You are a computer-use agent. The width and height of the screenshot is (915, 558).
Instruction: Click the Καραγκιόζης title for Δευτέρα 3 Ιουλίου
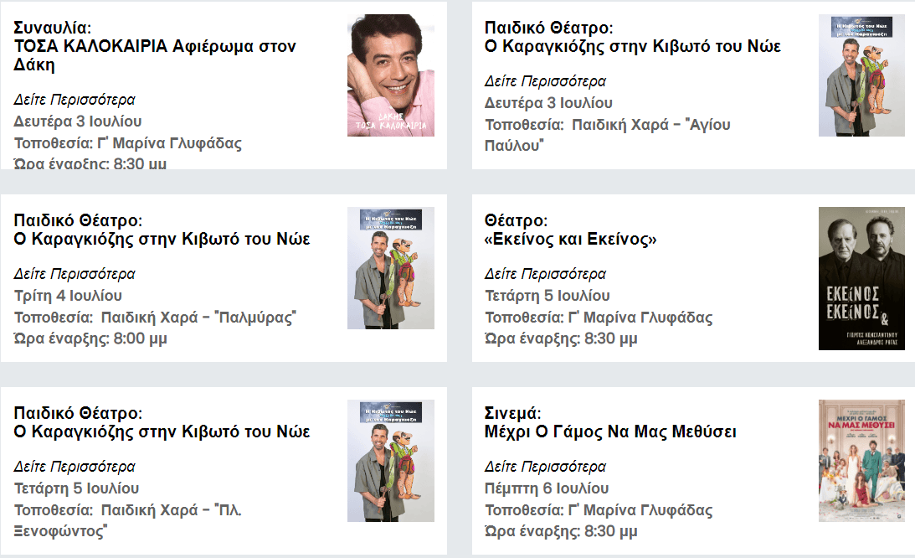(633, 47)
